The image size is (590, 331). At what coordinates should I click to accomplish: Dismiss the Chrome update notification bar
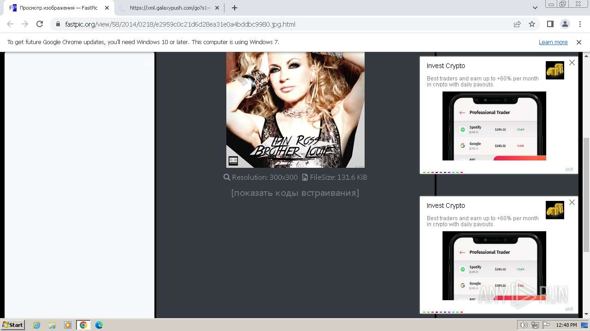[x=579, y=42]
